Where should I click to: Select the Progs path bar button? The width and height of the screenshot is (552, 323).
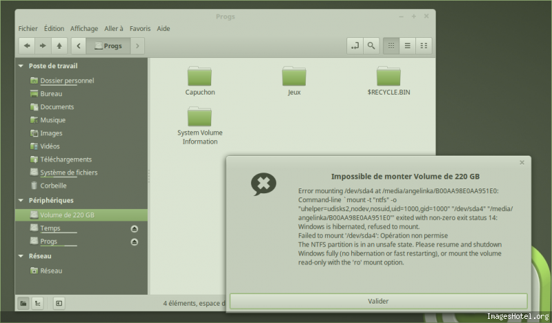[108, 46]
